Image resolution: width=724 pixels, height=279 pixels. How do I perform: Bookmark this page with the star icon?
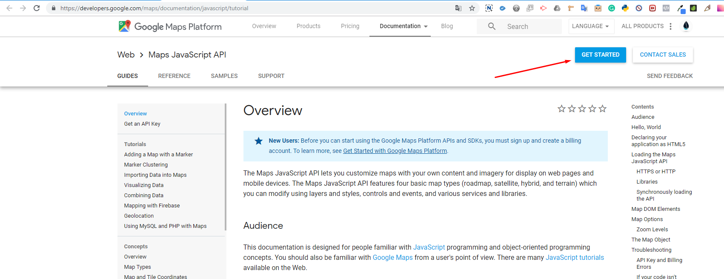[x=472, y=8]
